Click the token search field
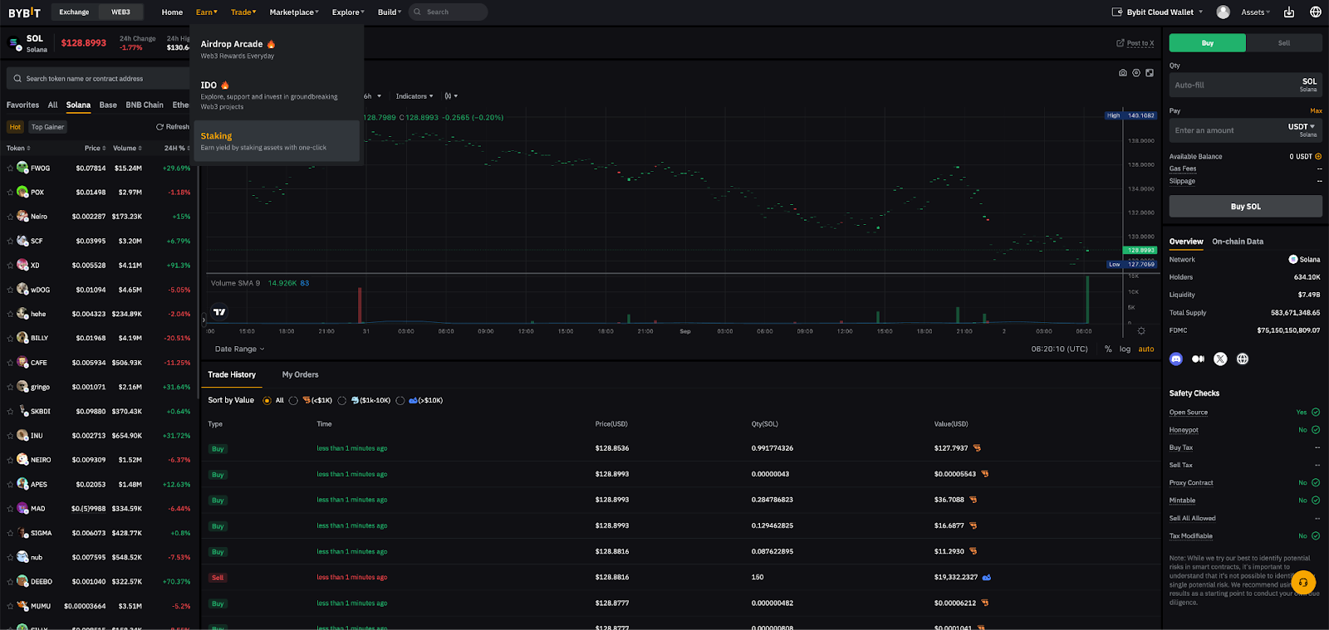Screen dimensions: 1329x630 tap(100, 79)
